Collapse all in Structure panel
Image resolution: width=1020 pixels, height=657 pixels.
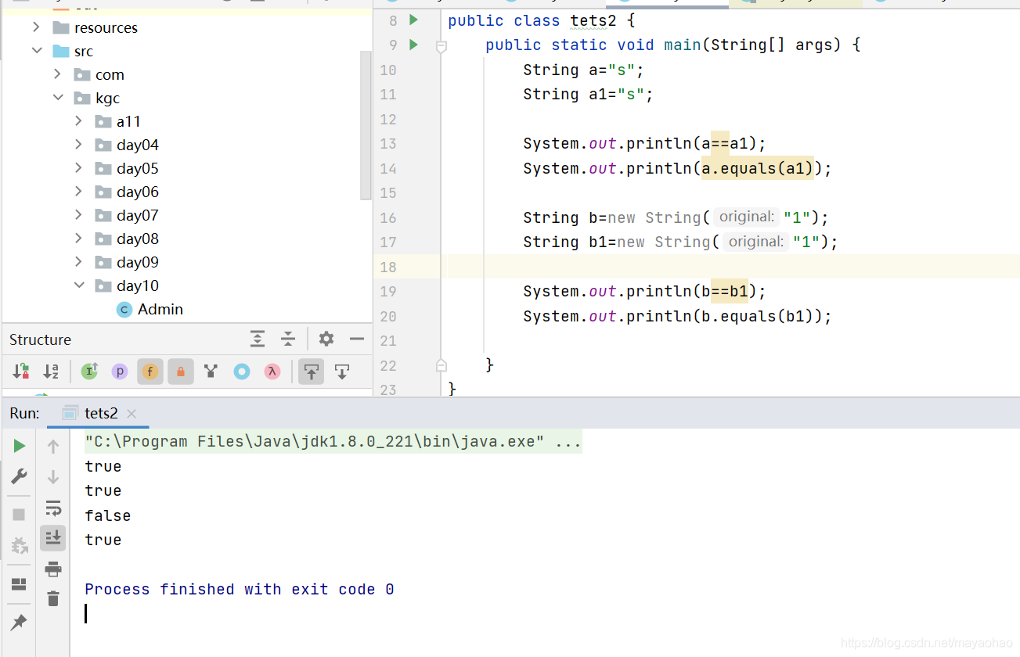click(x=288, y=339)
